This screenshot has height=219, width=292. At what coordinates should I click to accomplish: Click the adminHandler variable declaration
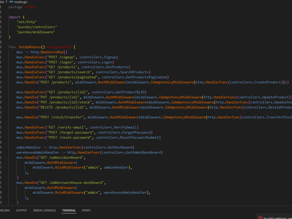pyautogui.click(x=29, y=147)
